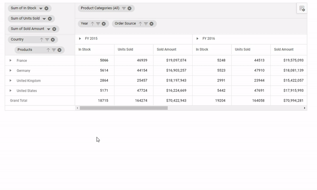Open Sum of Units Sold aggregation dropdown

pos(44,19)
